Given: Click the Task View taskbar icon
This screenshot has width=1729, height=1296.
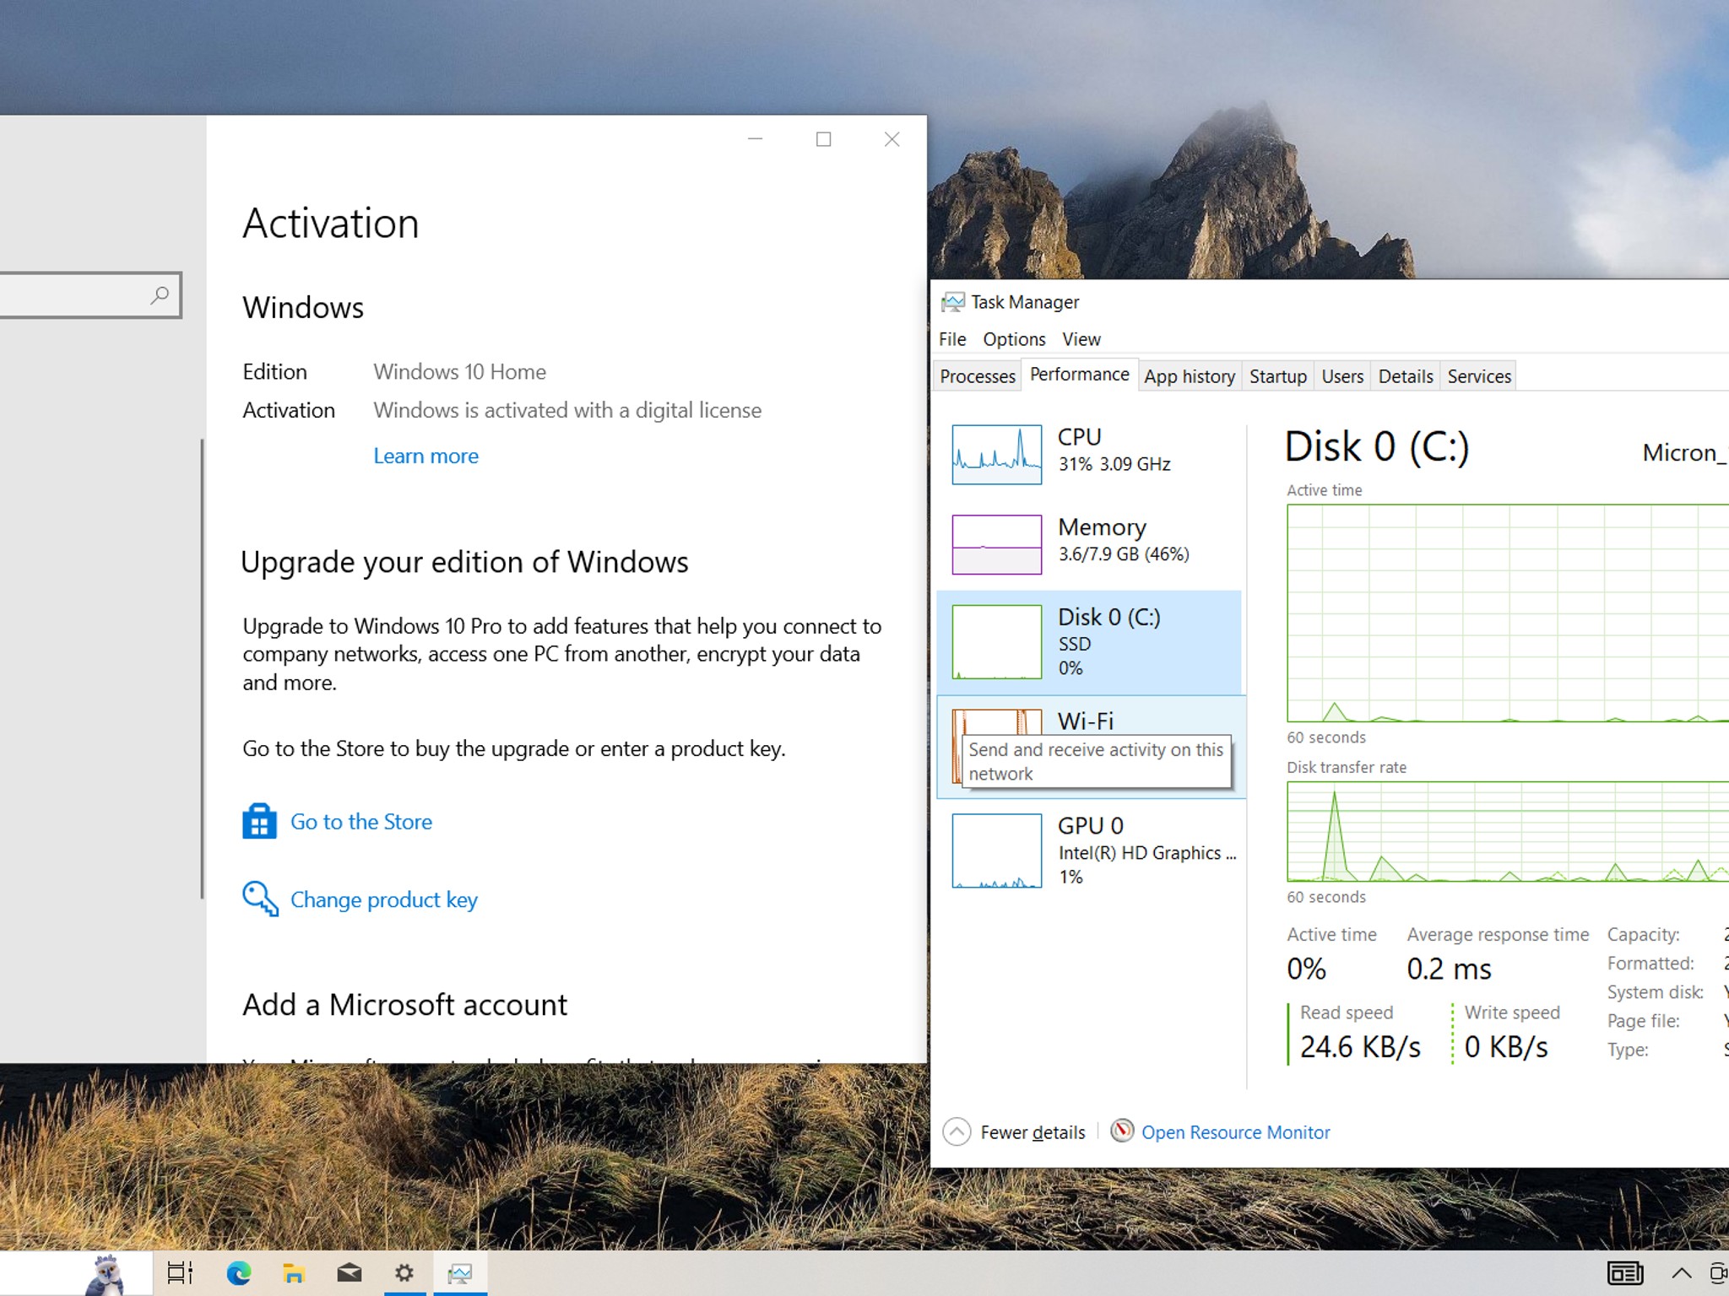Looking at the screenshot, I should coord(180,1272).
